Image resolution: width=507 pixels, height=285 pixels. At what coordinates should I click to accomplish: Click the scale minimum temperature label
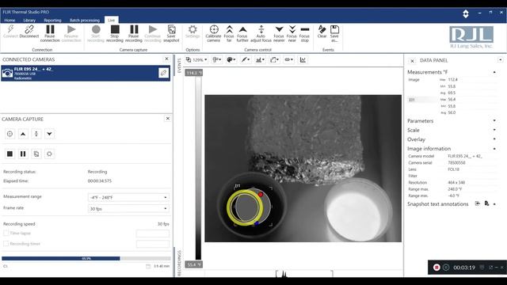click(x=193, y=264)
